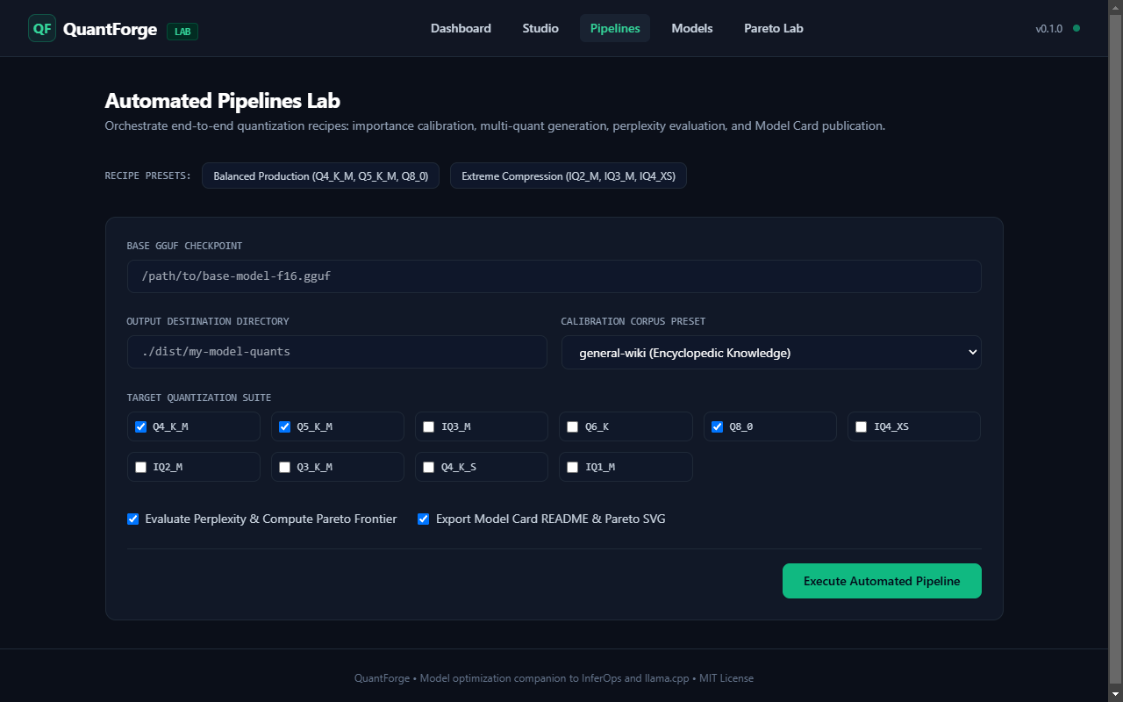Enable the IQ3_M quantization checkbox
This screenshot has height=702, width=1123.
coord(428,427)
